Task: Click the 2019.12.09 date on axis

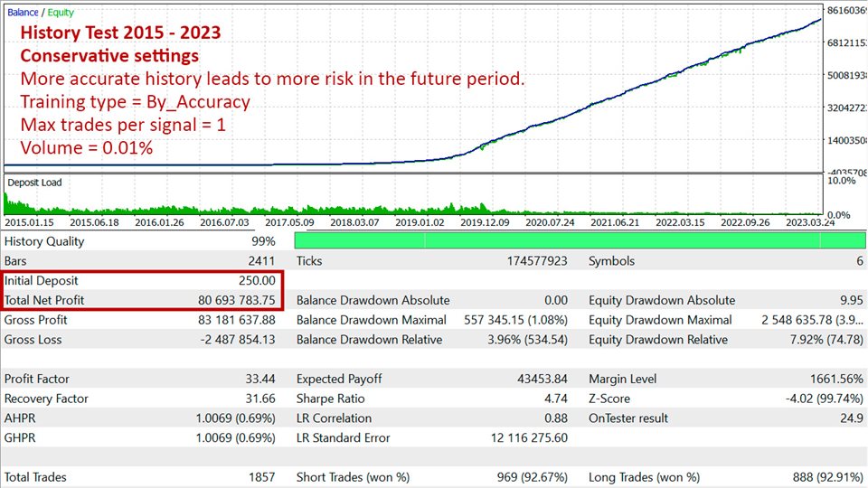Action: pos(485,222)
